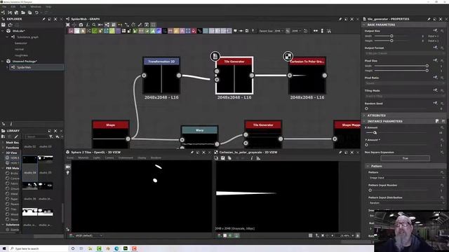Toggle the Output Size inheritance icon
This screenshot has width=449, height=252.
(435, 30)
